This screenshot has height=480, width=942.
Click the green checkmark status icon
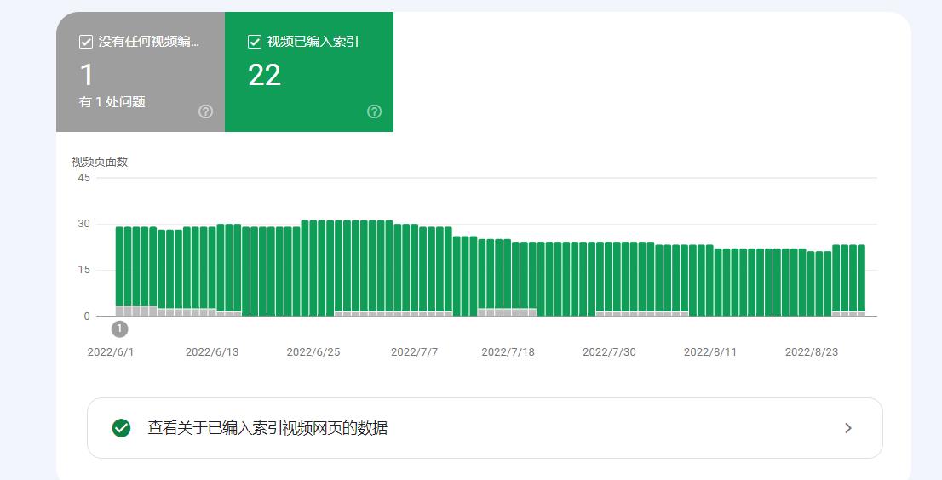click(x=121, y=428)
